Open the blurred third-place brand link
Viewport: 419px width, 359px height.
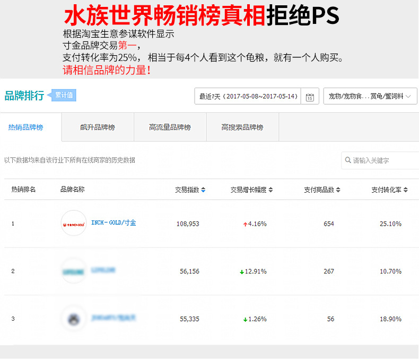coord(114,318)
